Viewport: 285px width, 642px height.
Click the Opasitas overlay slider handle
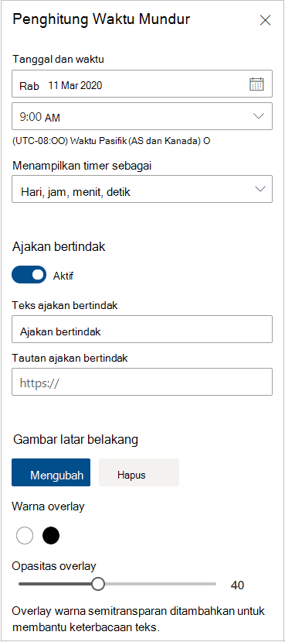pos(97,584)
